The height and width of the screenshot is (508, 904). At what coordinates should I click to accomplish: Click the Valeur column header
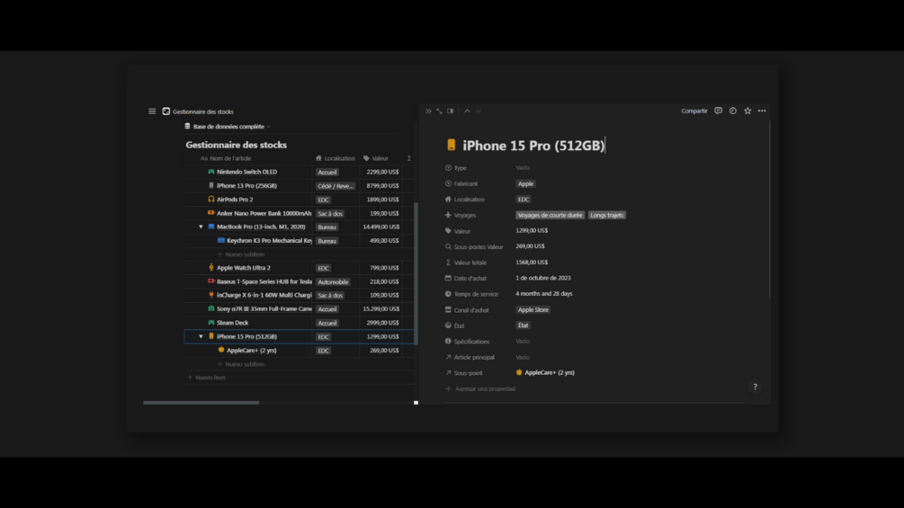pos(376,158)
